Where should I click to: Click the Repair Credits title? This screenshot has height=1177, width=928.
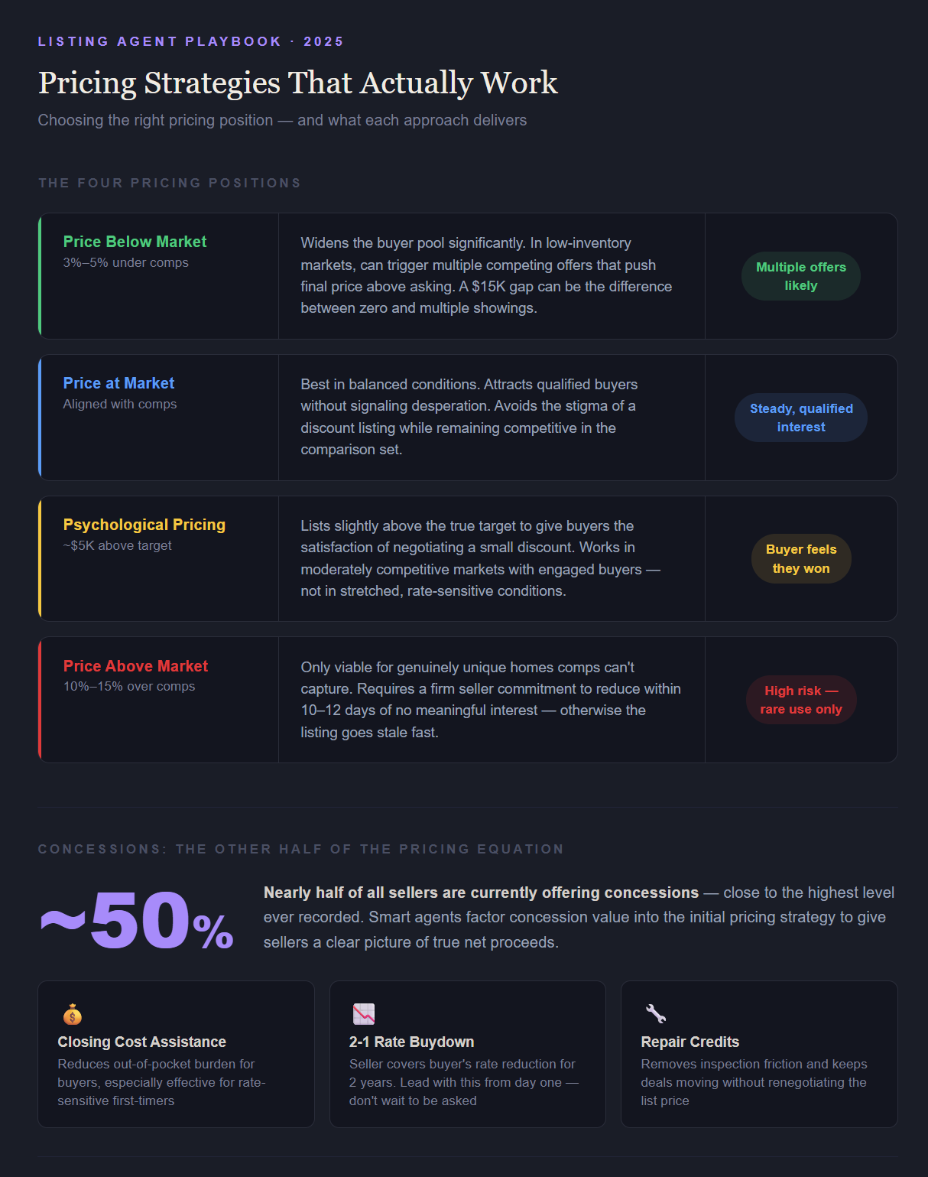[x=690, y=1042]
